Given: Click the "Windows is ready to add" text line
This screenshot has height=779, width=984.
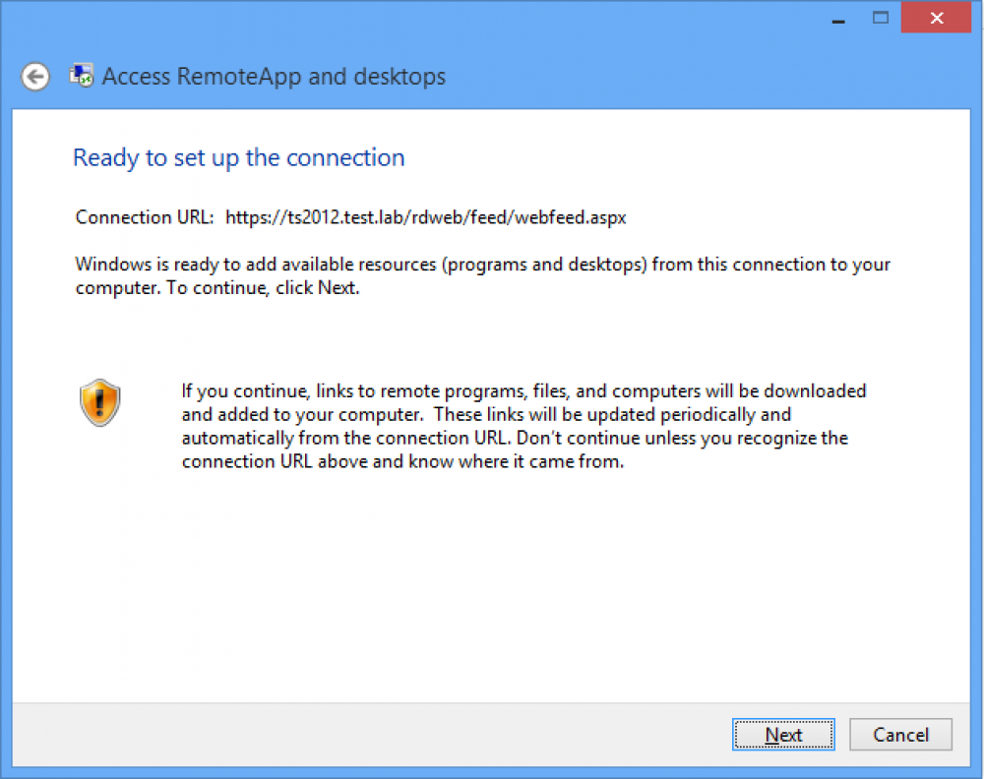Looking at the screenshot, I should pyautogui.click(x=482, y=265).
